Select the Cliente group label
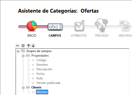 click(36, 87)
